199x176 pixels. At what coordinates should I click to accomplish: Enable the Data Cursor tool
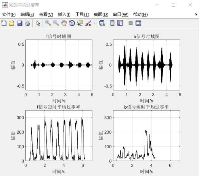[80, 23]
